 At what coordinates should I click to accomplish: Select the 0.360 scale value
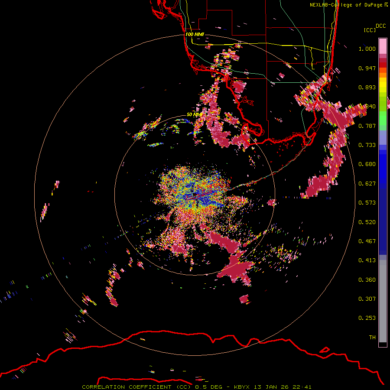coord(367,280)
